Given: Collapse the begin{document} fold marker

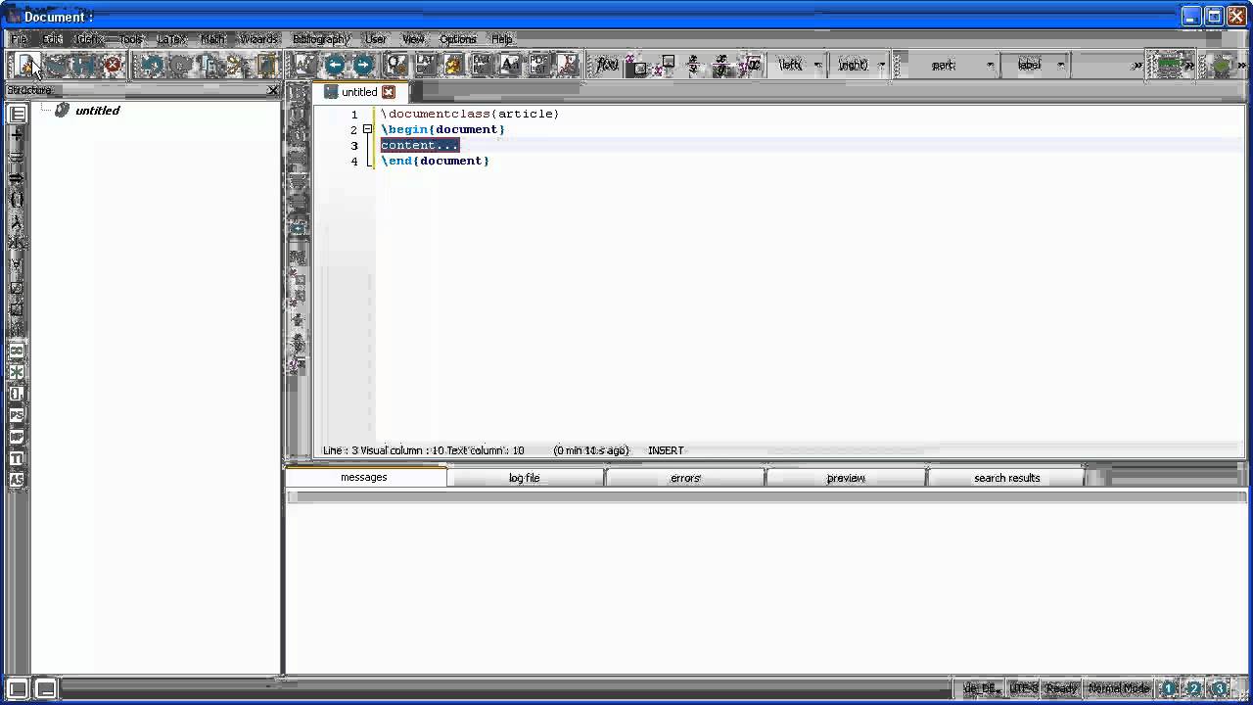Looking at the screenshot, I should pyautogui.click(x=368, y=129).
